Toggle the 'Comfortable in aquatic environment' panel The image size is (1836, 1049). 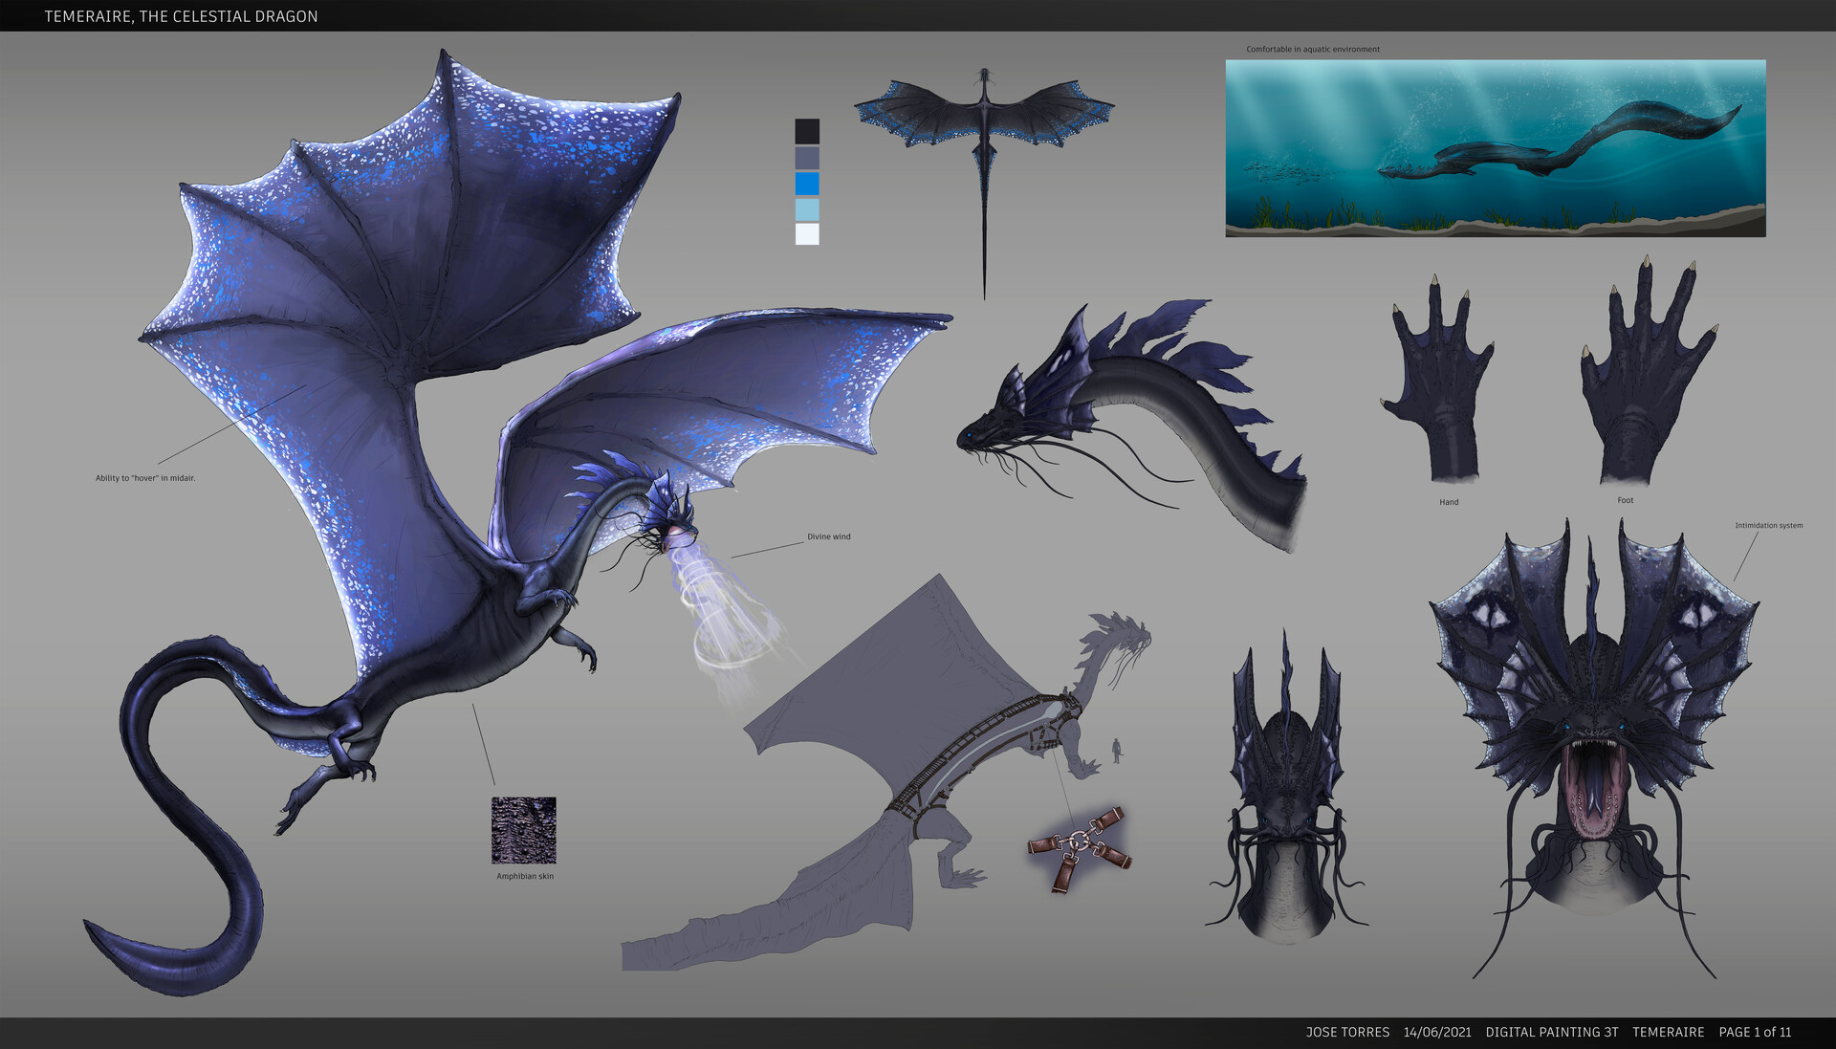pos(1313,48)
